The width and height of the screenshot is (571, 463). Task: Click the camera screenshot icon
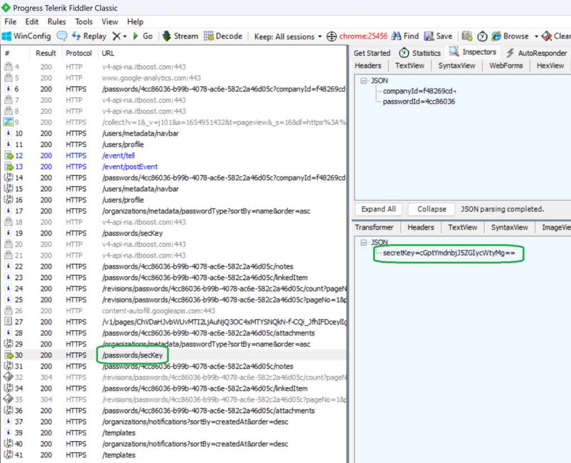(467, 36)
